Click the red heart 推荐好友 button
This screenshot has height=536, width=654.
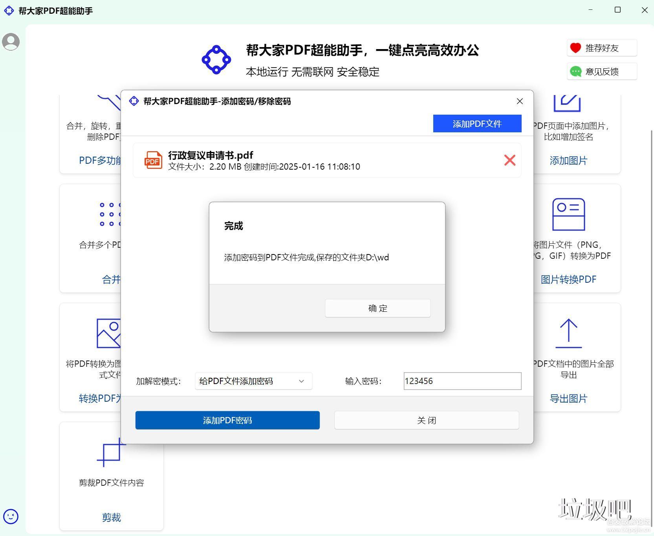(602, 48)
